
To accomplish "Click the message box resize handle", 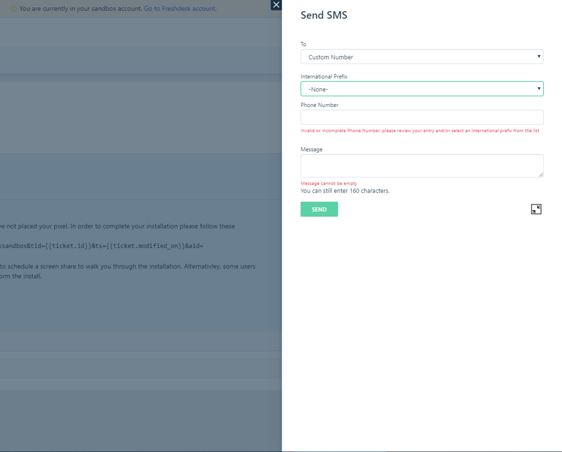I will [x=541, y=174].
